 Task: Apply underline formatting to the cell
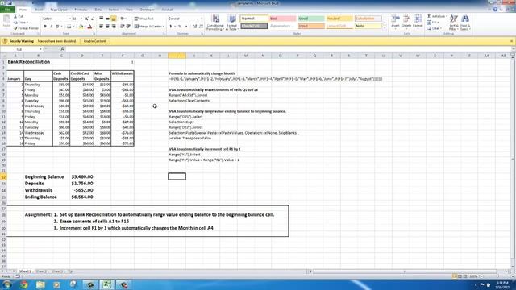coord(57,27)
